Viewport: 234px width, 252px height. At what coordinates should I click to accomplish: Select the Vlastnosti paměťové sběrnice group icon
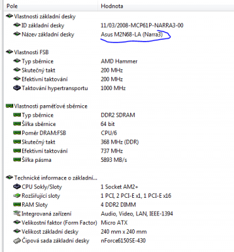pos(9,106)
